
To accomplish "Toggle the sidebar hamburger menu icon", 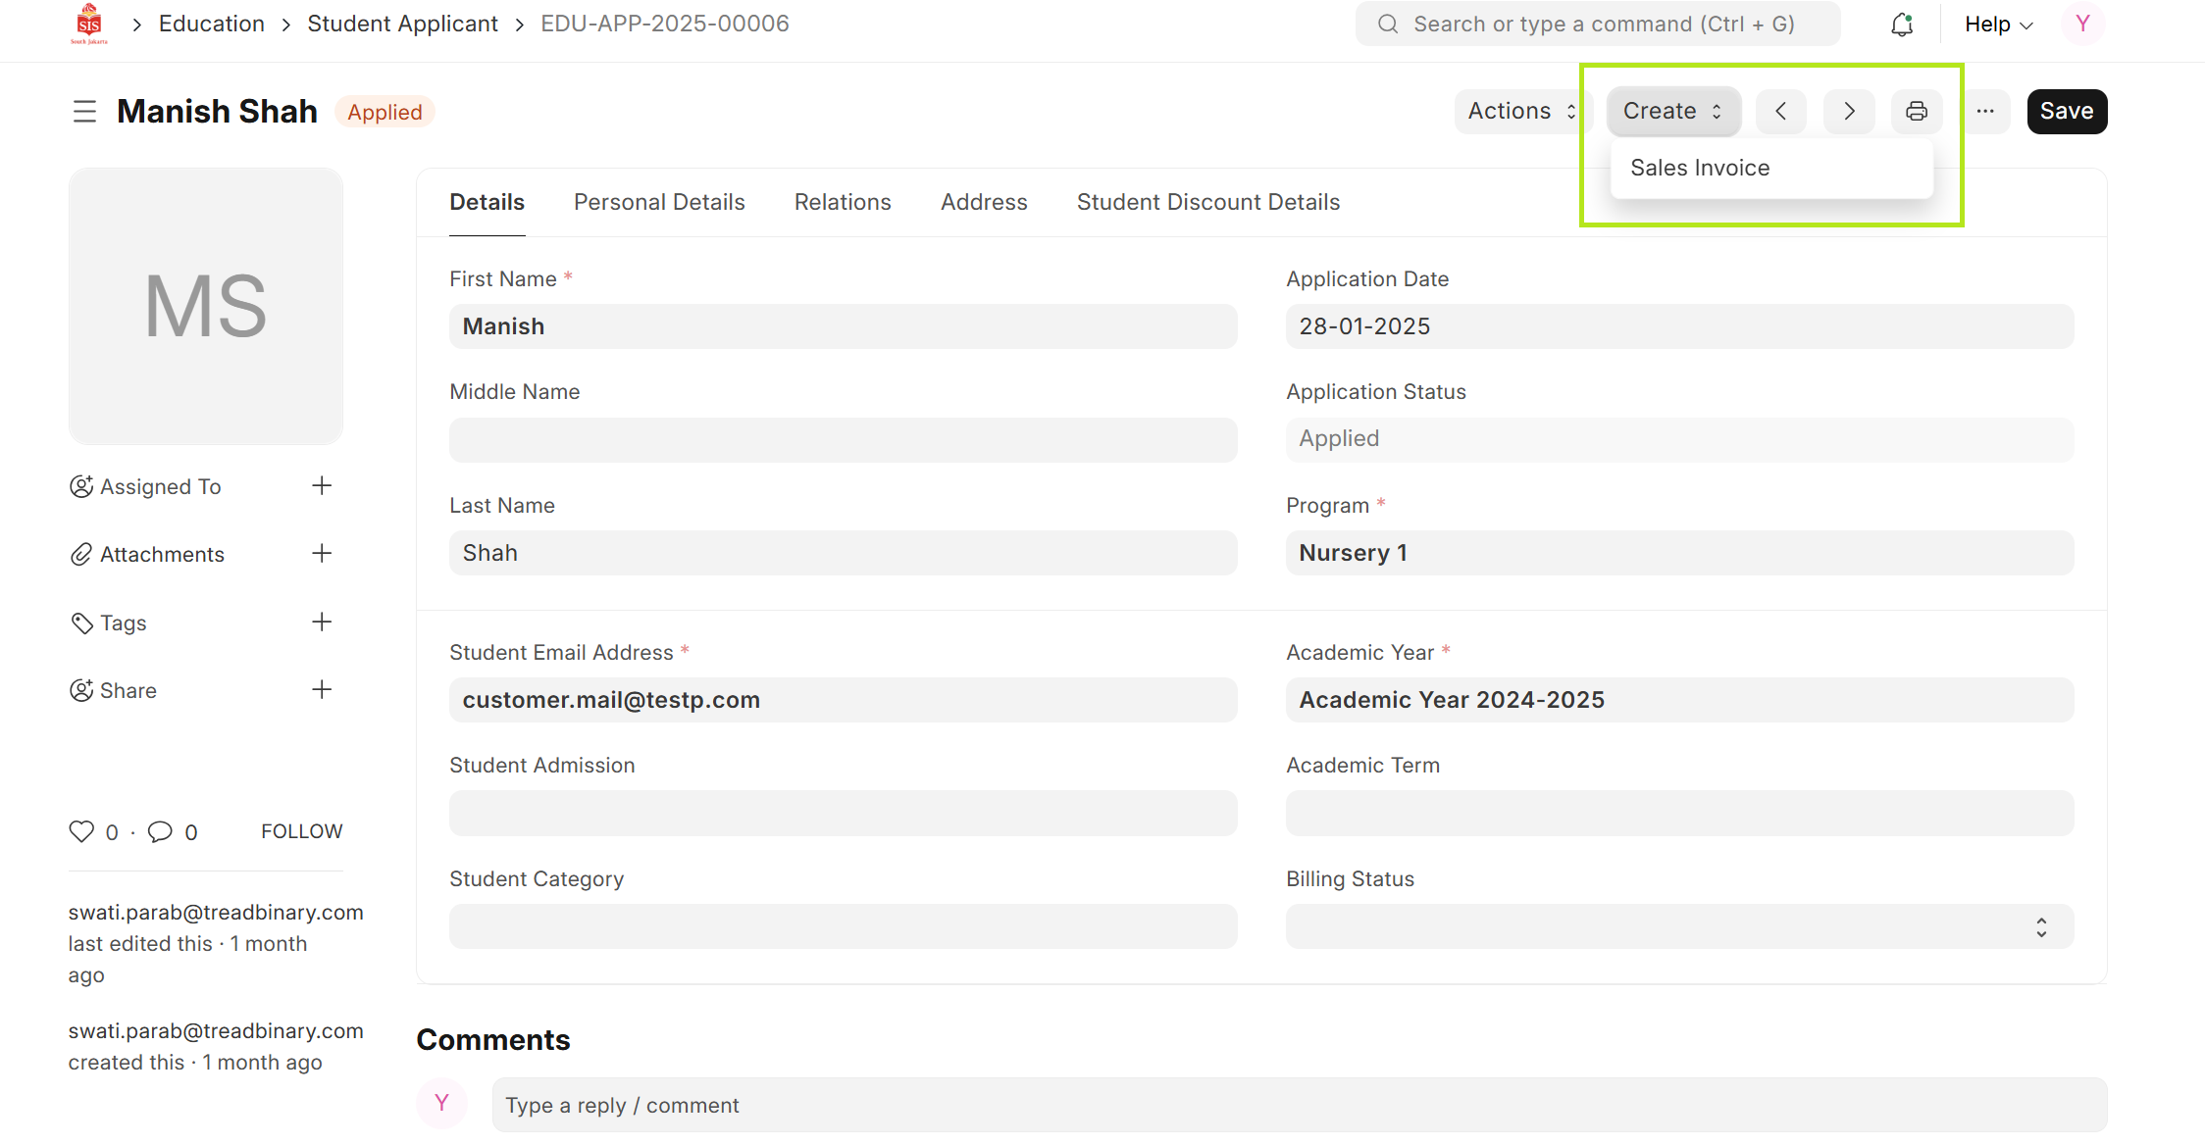I will 84,112.
